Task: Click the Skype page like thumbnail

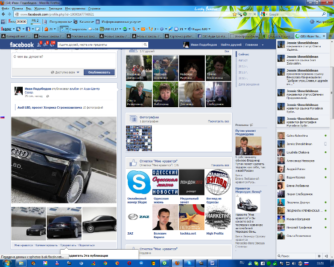Action: pos(138,182)
